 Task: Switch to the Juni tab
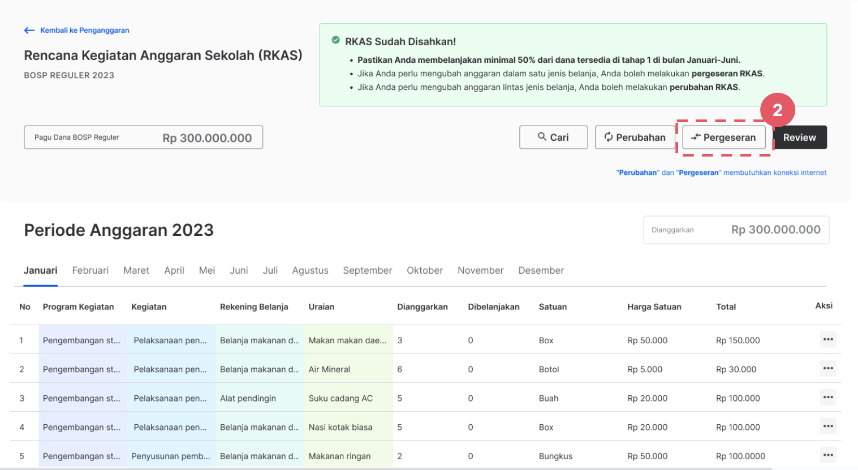coord(239,270)
